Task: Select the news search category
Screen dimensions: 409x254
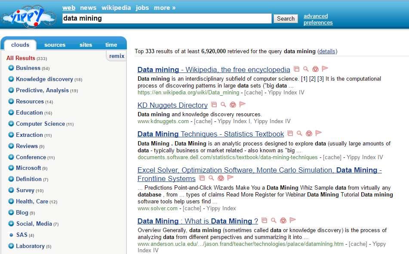Action: (88, 8)
